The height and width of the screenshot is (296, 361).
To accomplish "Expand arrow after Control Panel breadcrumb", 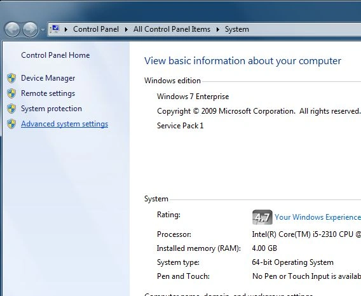I will [126, 29].
